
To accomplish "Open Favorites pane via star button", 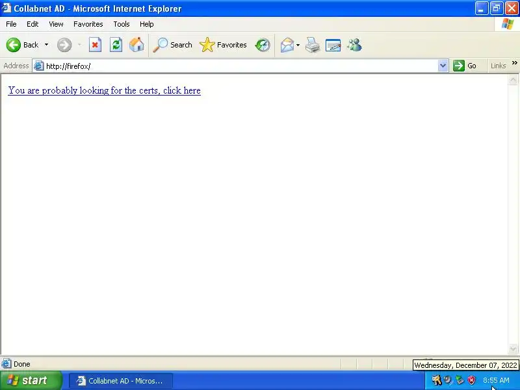I will coord(223,45).
